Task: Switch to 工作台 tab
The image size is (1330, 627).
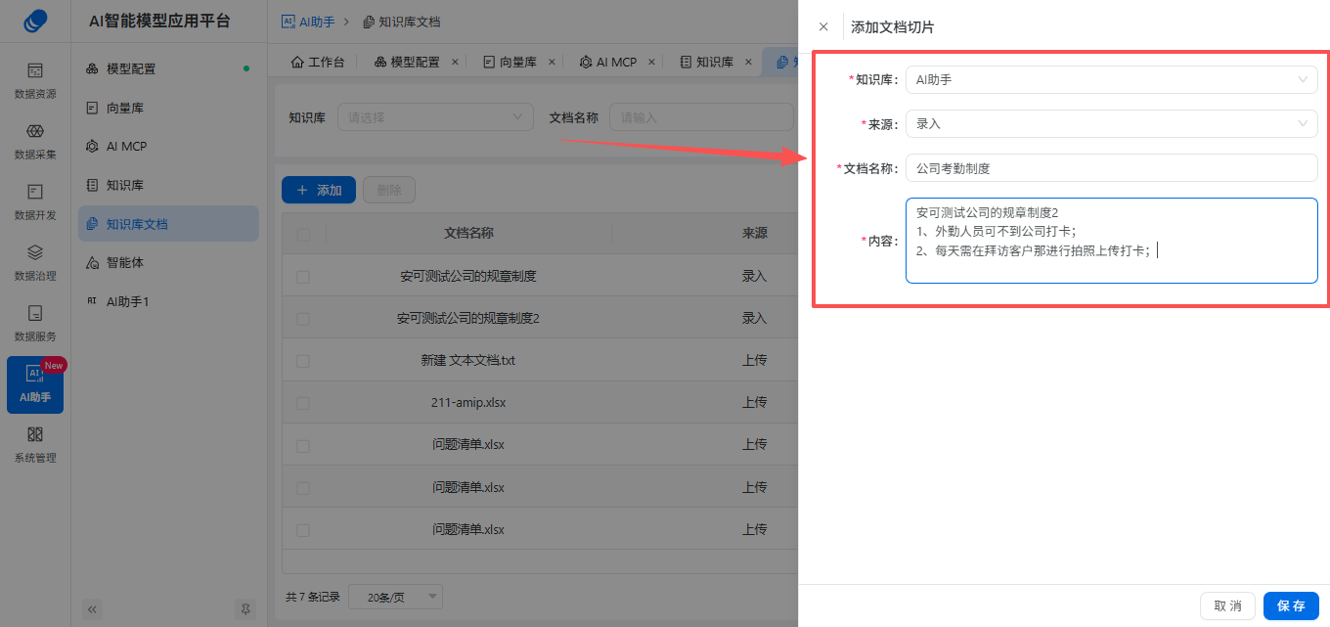Action: pos(318,62)
